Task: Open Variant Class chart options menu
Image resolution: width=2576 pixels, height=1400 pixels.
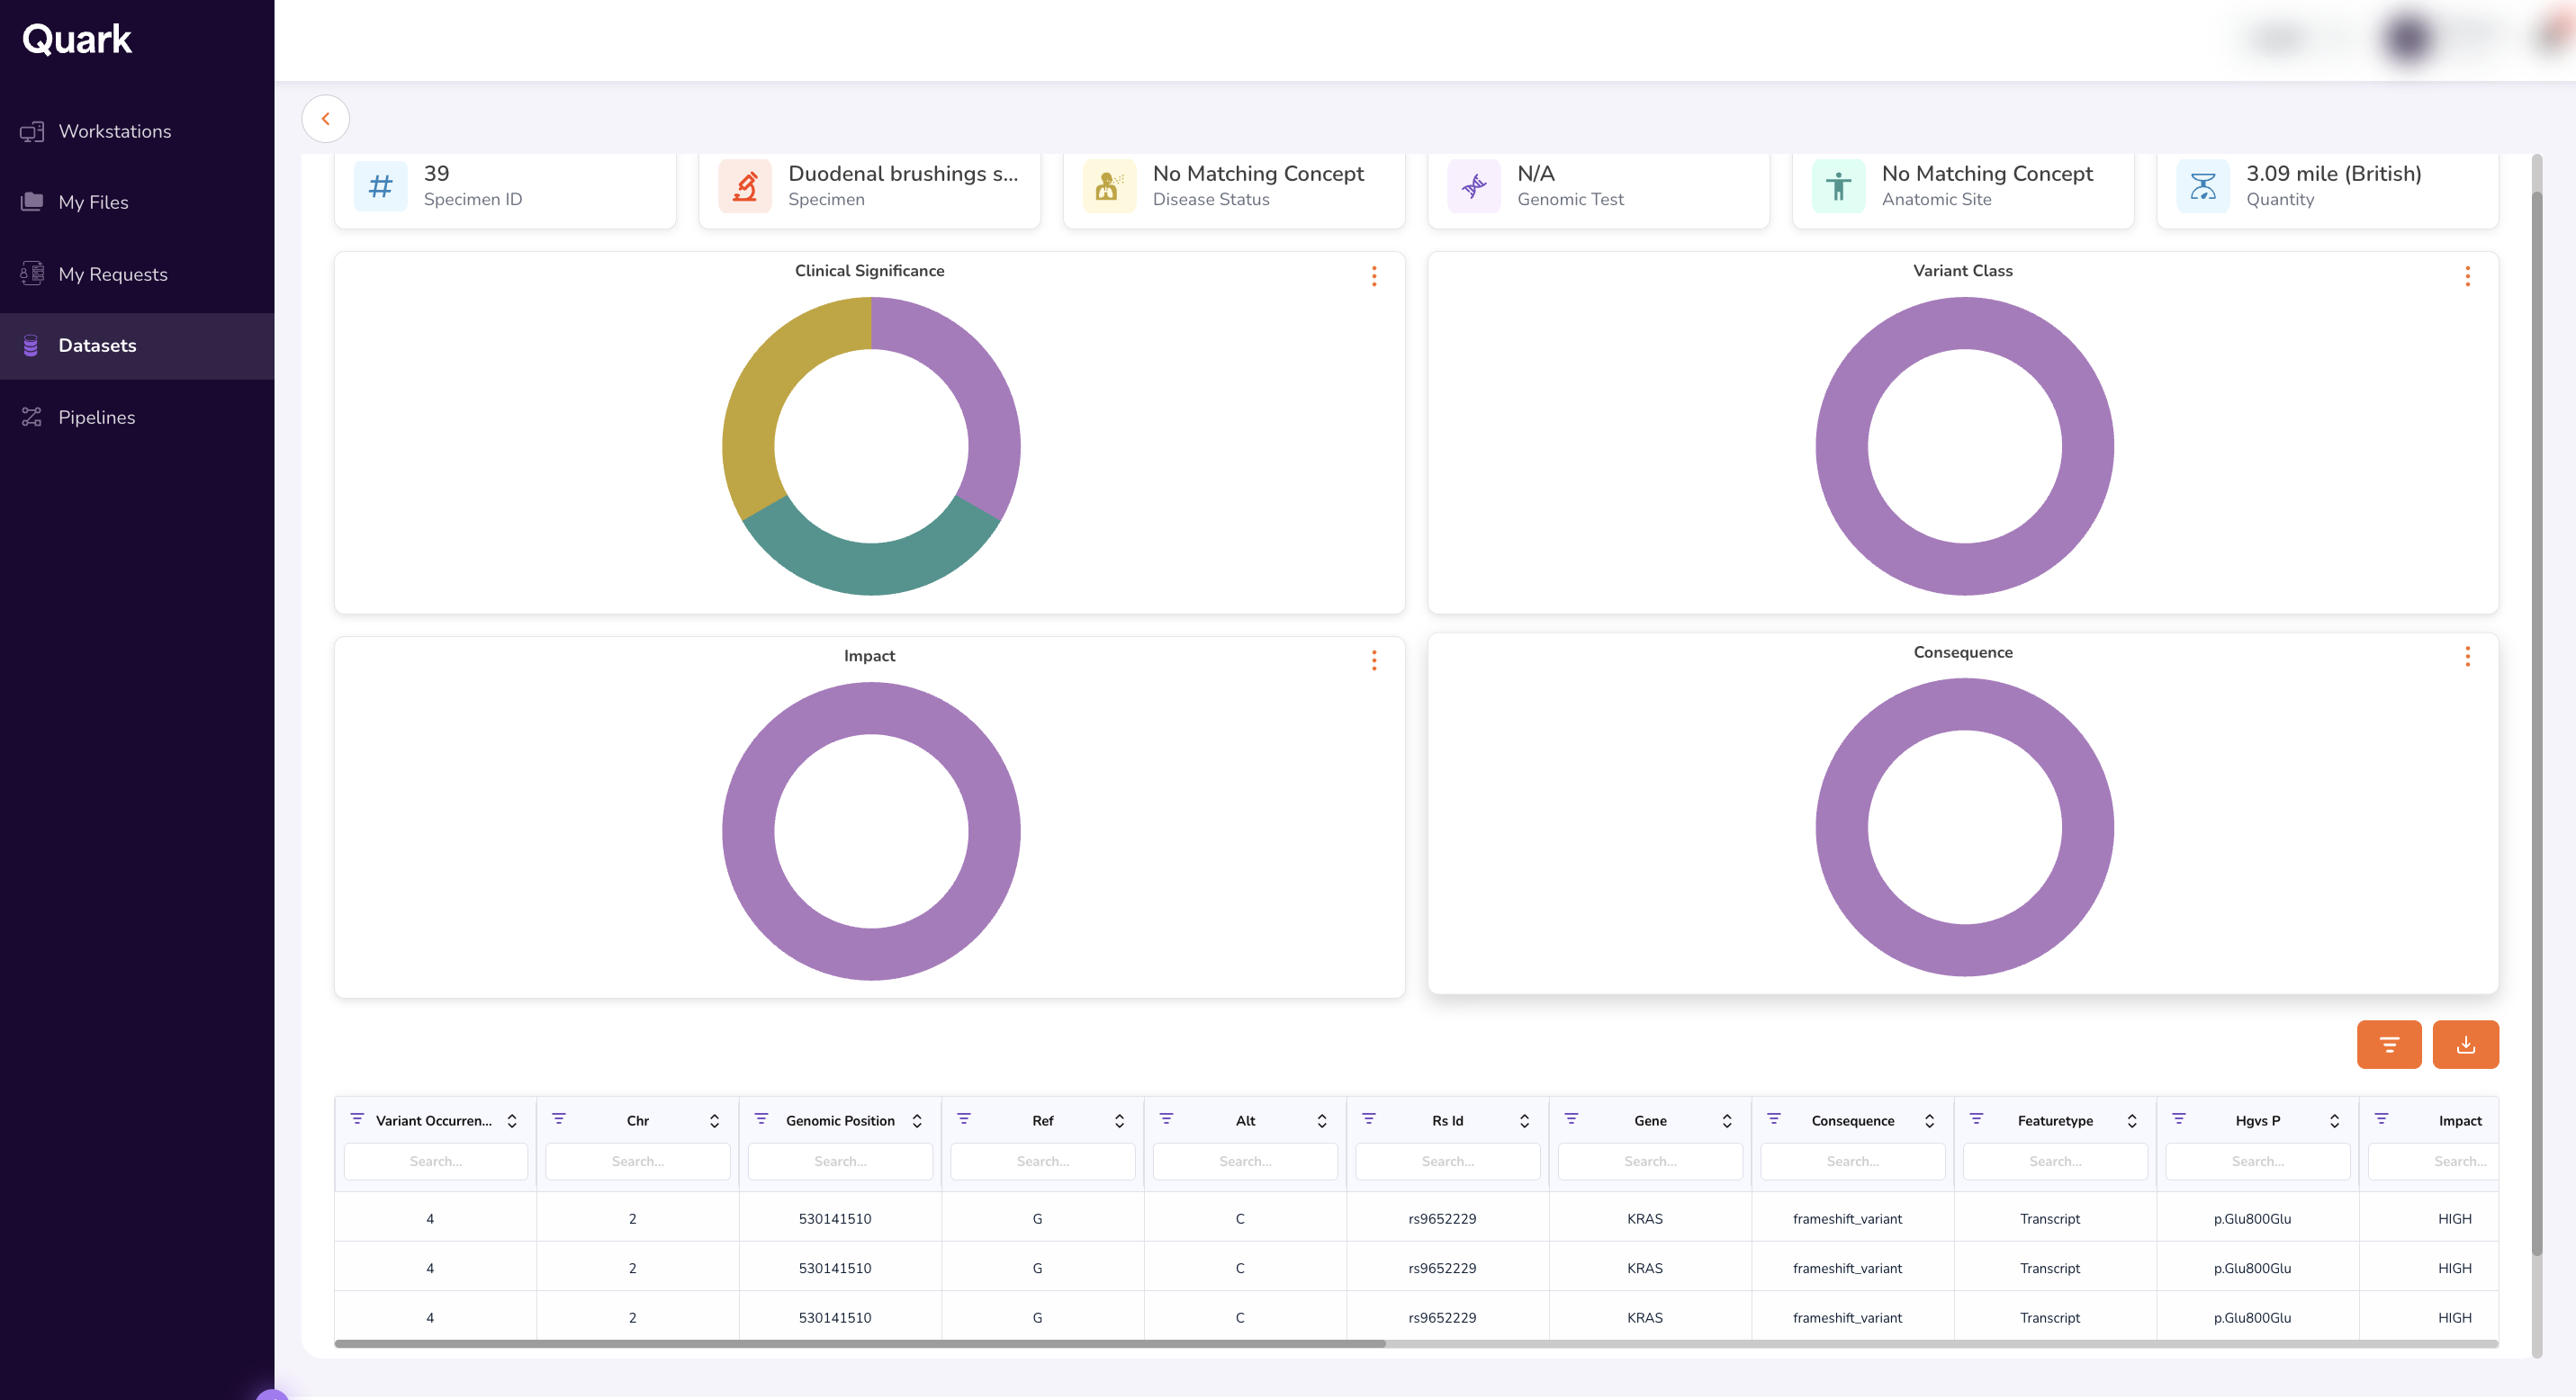Action: click(2467, 276)
